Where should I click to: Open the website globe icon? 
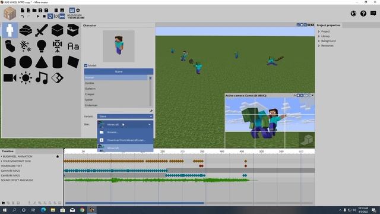353,14
